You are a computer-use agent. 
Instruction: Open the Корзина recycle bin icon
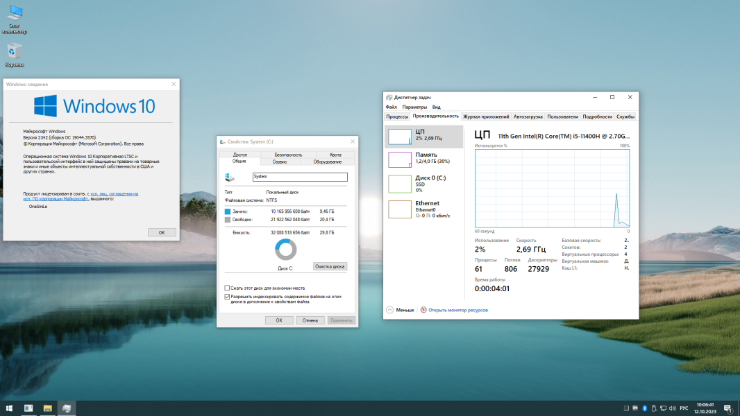[14, 55]
